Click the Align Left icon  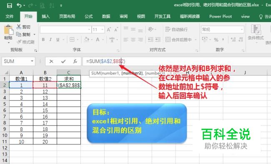(x=126, y=40)
